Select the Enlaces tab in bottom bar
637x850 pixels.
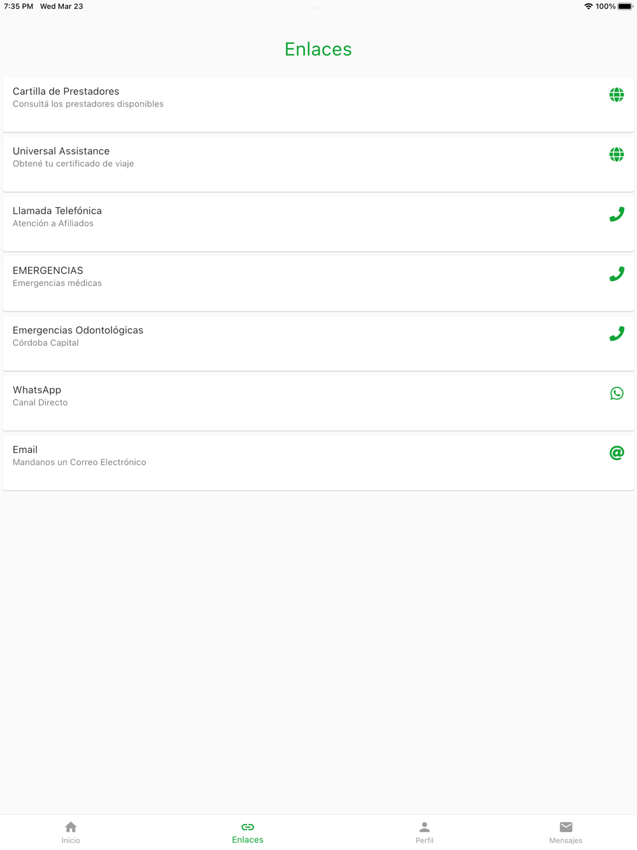[x=248, y=832]
